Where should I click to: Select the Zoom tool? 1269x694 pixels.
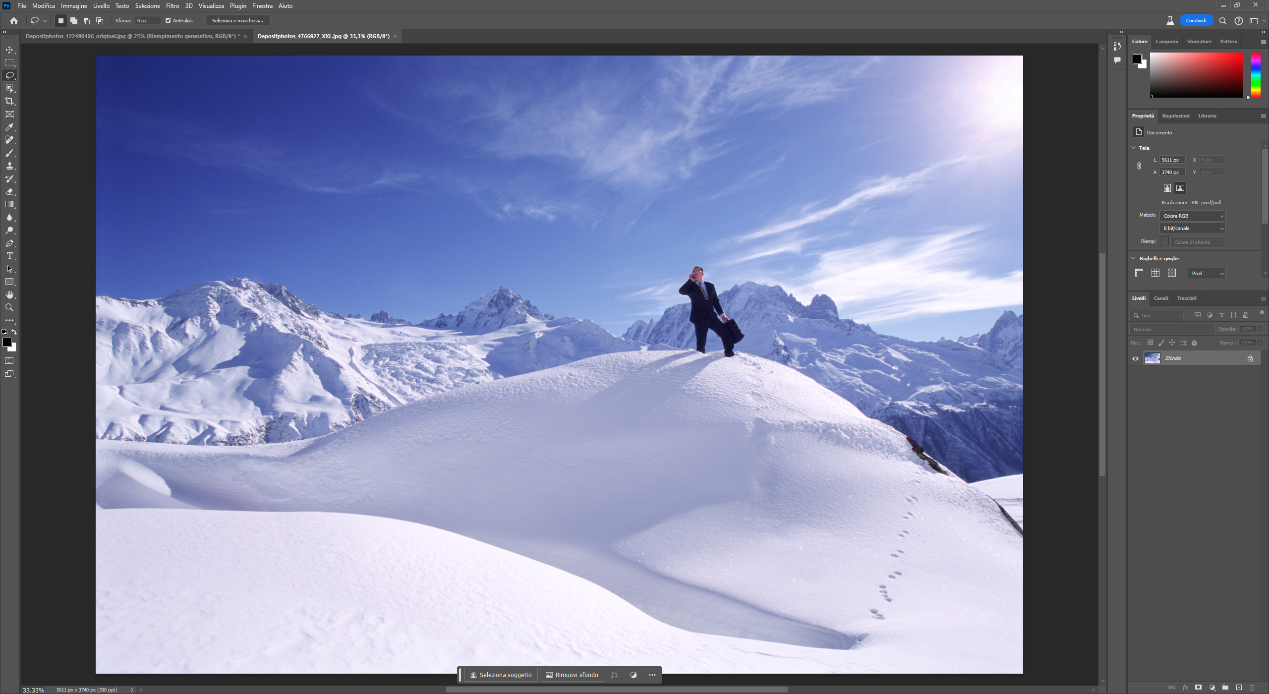click(x=9, y=308)
